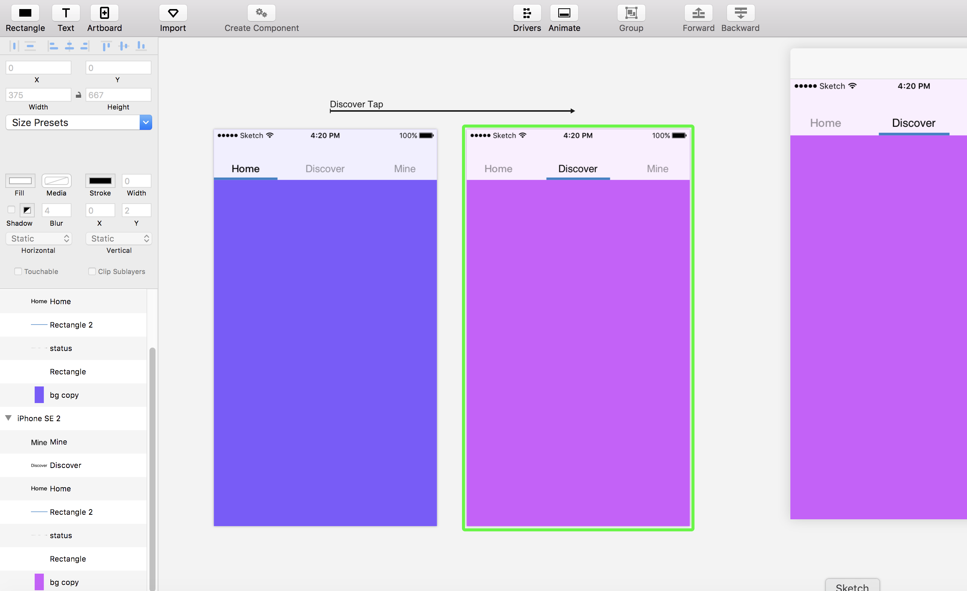Select Rectangle 2 layer under iPhone SE 2

pyautogui.click(x=73, y=512)
